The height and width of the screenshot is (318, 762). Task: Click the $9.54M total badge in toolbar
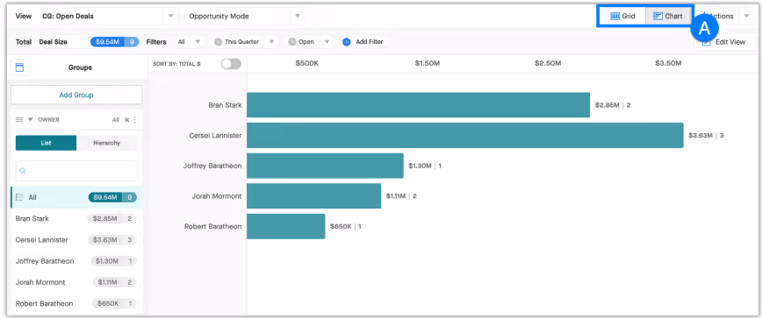click(x=115, y=42)
